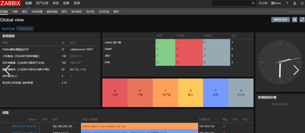Select the 图形 submenu tab
The image size is (305, 133).
(64, 12)
